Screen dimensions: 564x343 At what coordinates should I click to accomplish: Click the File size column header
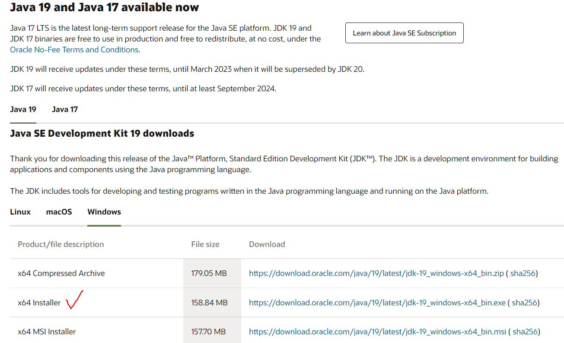[205, 244]
